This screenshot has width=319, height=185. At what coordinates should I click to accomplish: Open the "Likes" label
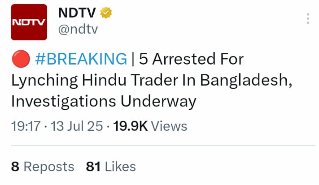point(120,167)
